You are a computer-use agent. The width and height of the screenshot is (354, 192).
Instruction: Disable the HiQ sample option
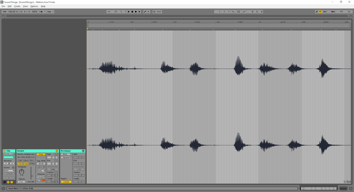[x=20, y=164]
